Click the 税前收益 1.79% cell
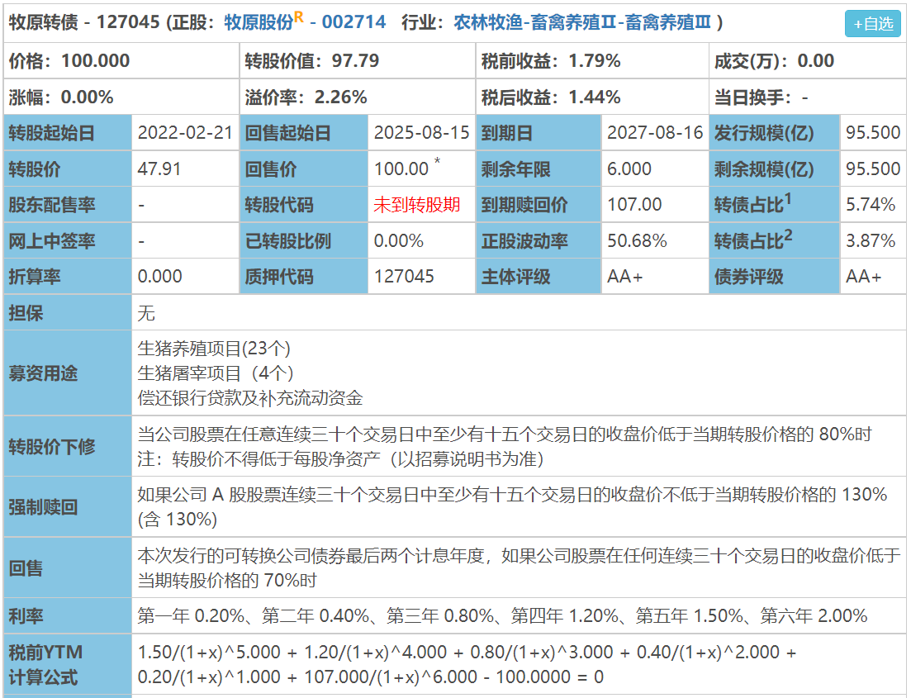This screenshot has height=698, width=911. click(x=592, y=60)
